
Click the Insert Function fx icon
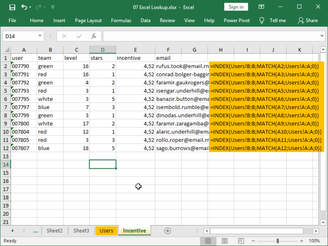[x=94, y=36]
